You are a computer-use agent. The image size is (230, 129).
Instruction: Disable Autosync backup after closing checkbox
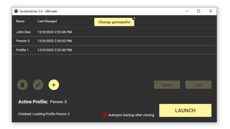tap(105, 115)
